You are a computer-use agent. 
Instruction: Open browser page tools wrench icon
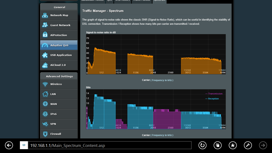[x=248, y=145]
